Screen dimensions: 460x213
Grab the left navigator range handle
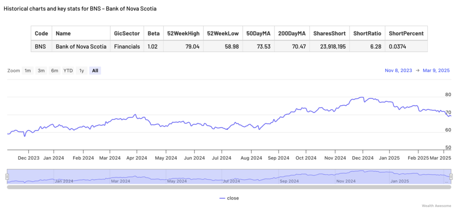click(7, 176)
